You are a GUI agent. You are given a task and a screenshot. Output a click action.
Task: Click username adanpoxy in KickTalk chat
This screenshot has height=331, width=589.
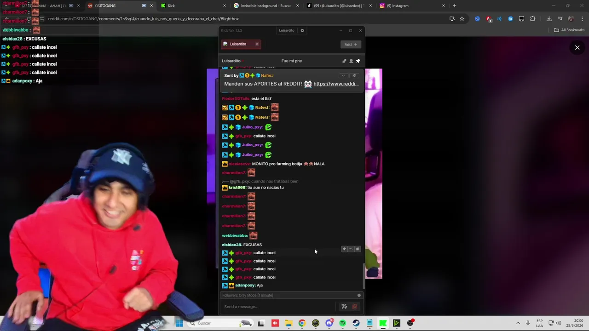pyautogui.click(x=245, y=285)
